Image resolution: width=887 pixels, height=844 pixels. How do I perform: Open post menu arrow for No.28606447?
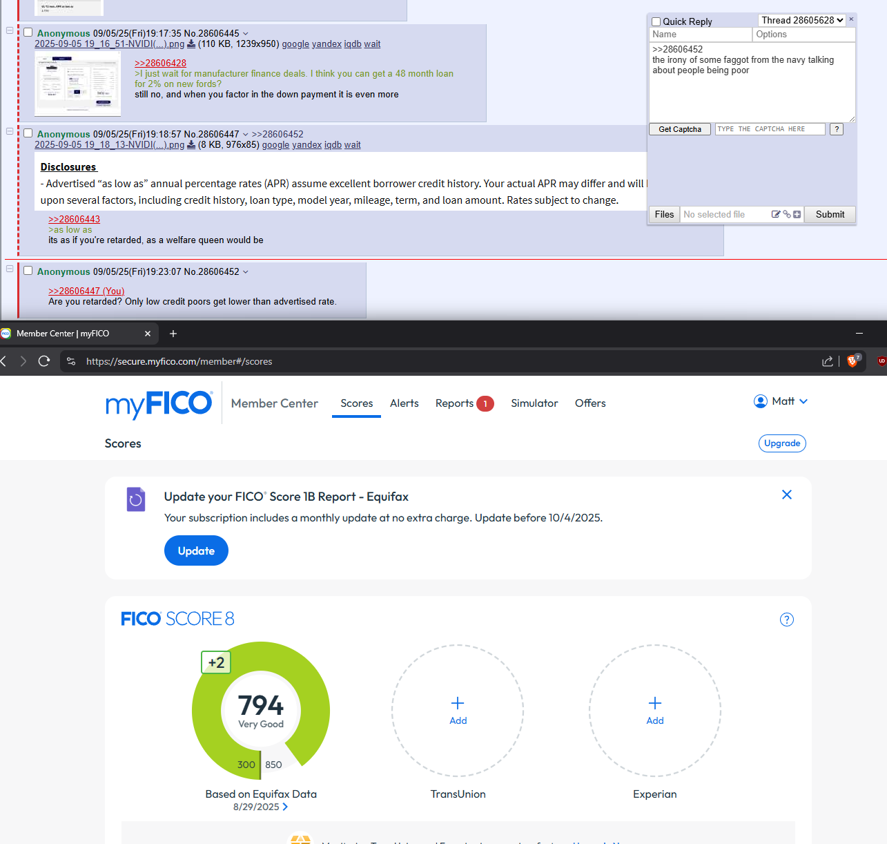click(246, 135)
